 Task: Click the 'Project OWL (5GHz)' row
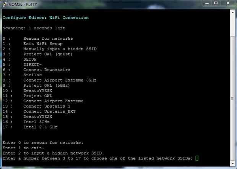tap(36, 85)
